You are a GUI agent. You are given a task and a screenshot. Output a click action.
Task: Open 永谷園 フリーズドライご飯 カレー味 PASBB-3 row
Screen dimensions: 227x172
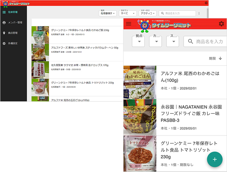[175, 117]
